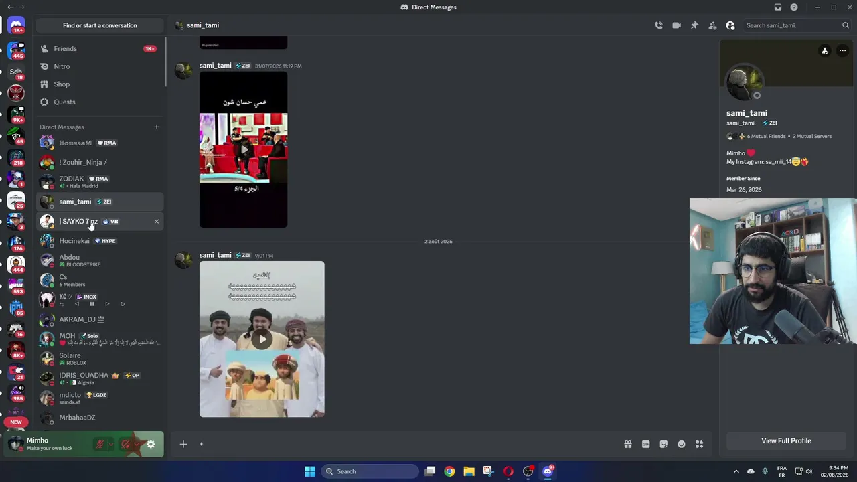Screen dimensions: 857x482
Task: Open User Settings gear
Action: click(151, 444)
